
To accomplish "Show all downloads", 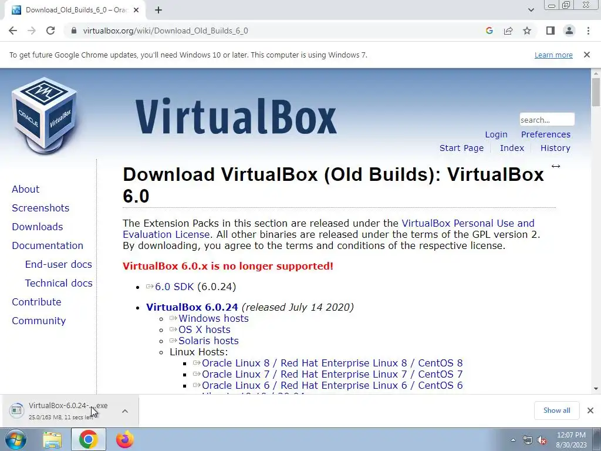I will click(x=556, y=410).
